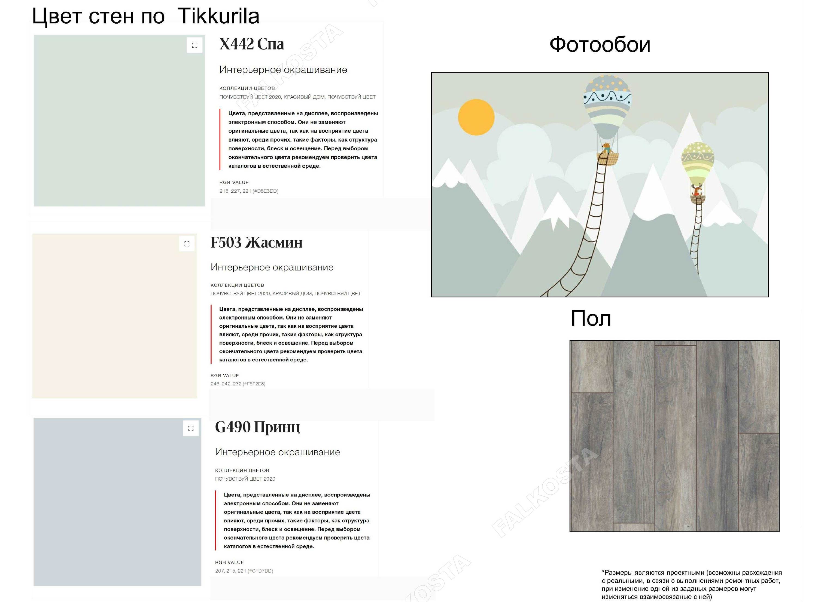Viewport: 815px width, 602px height.
Task: Click 'КОЛЛЕКЦИИ ЦВЕТОВ' label under F503 Жасмин
Action: pos(237,285)
